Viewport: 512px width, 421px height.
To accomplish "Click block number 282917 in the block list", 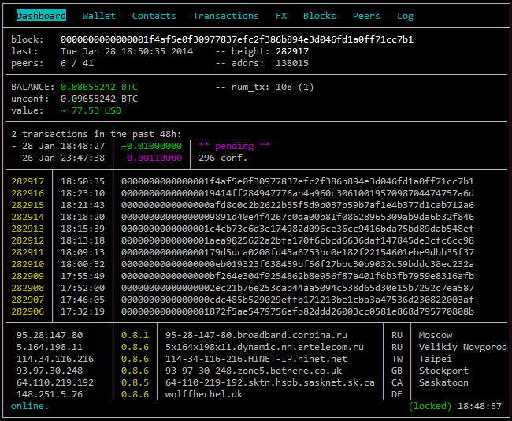I will click(28, 181).
